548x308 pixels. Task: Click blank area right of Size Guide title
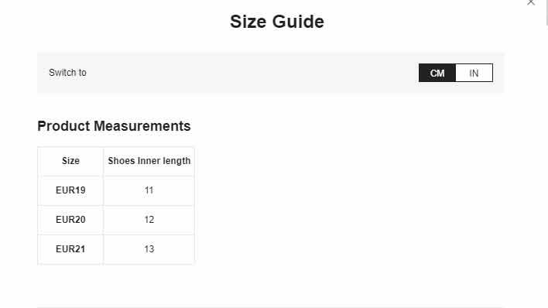pyautogui.click(x=420, y=22)
